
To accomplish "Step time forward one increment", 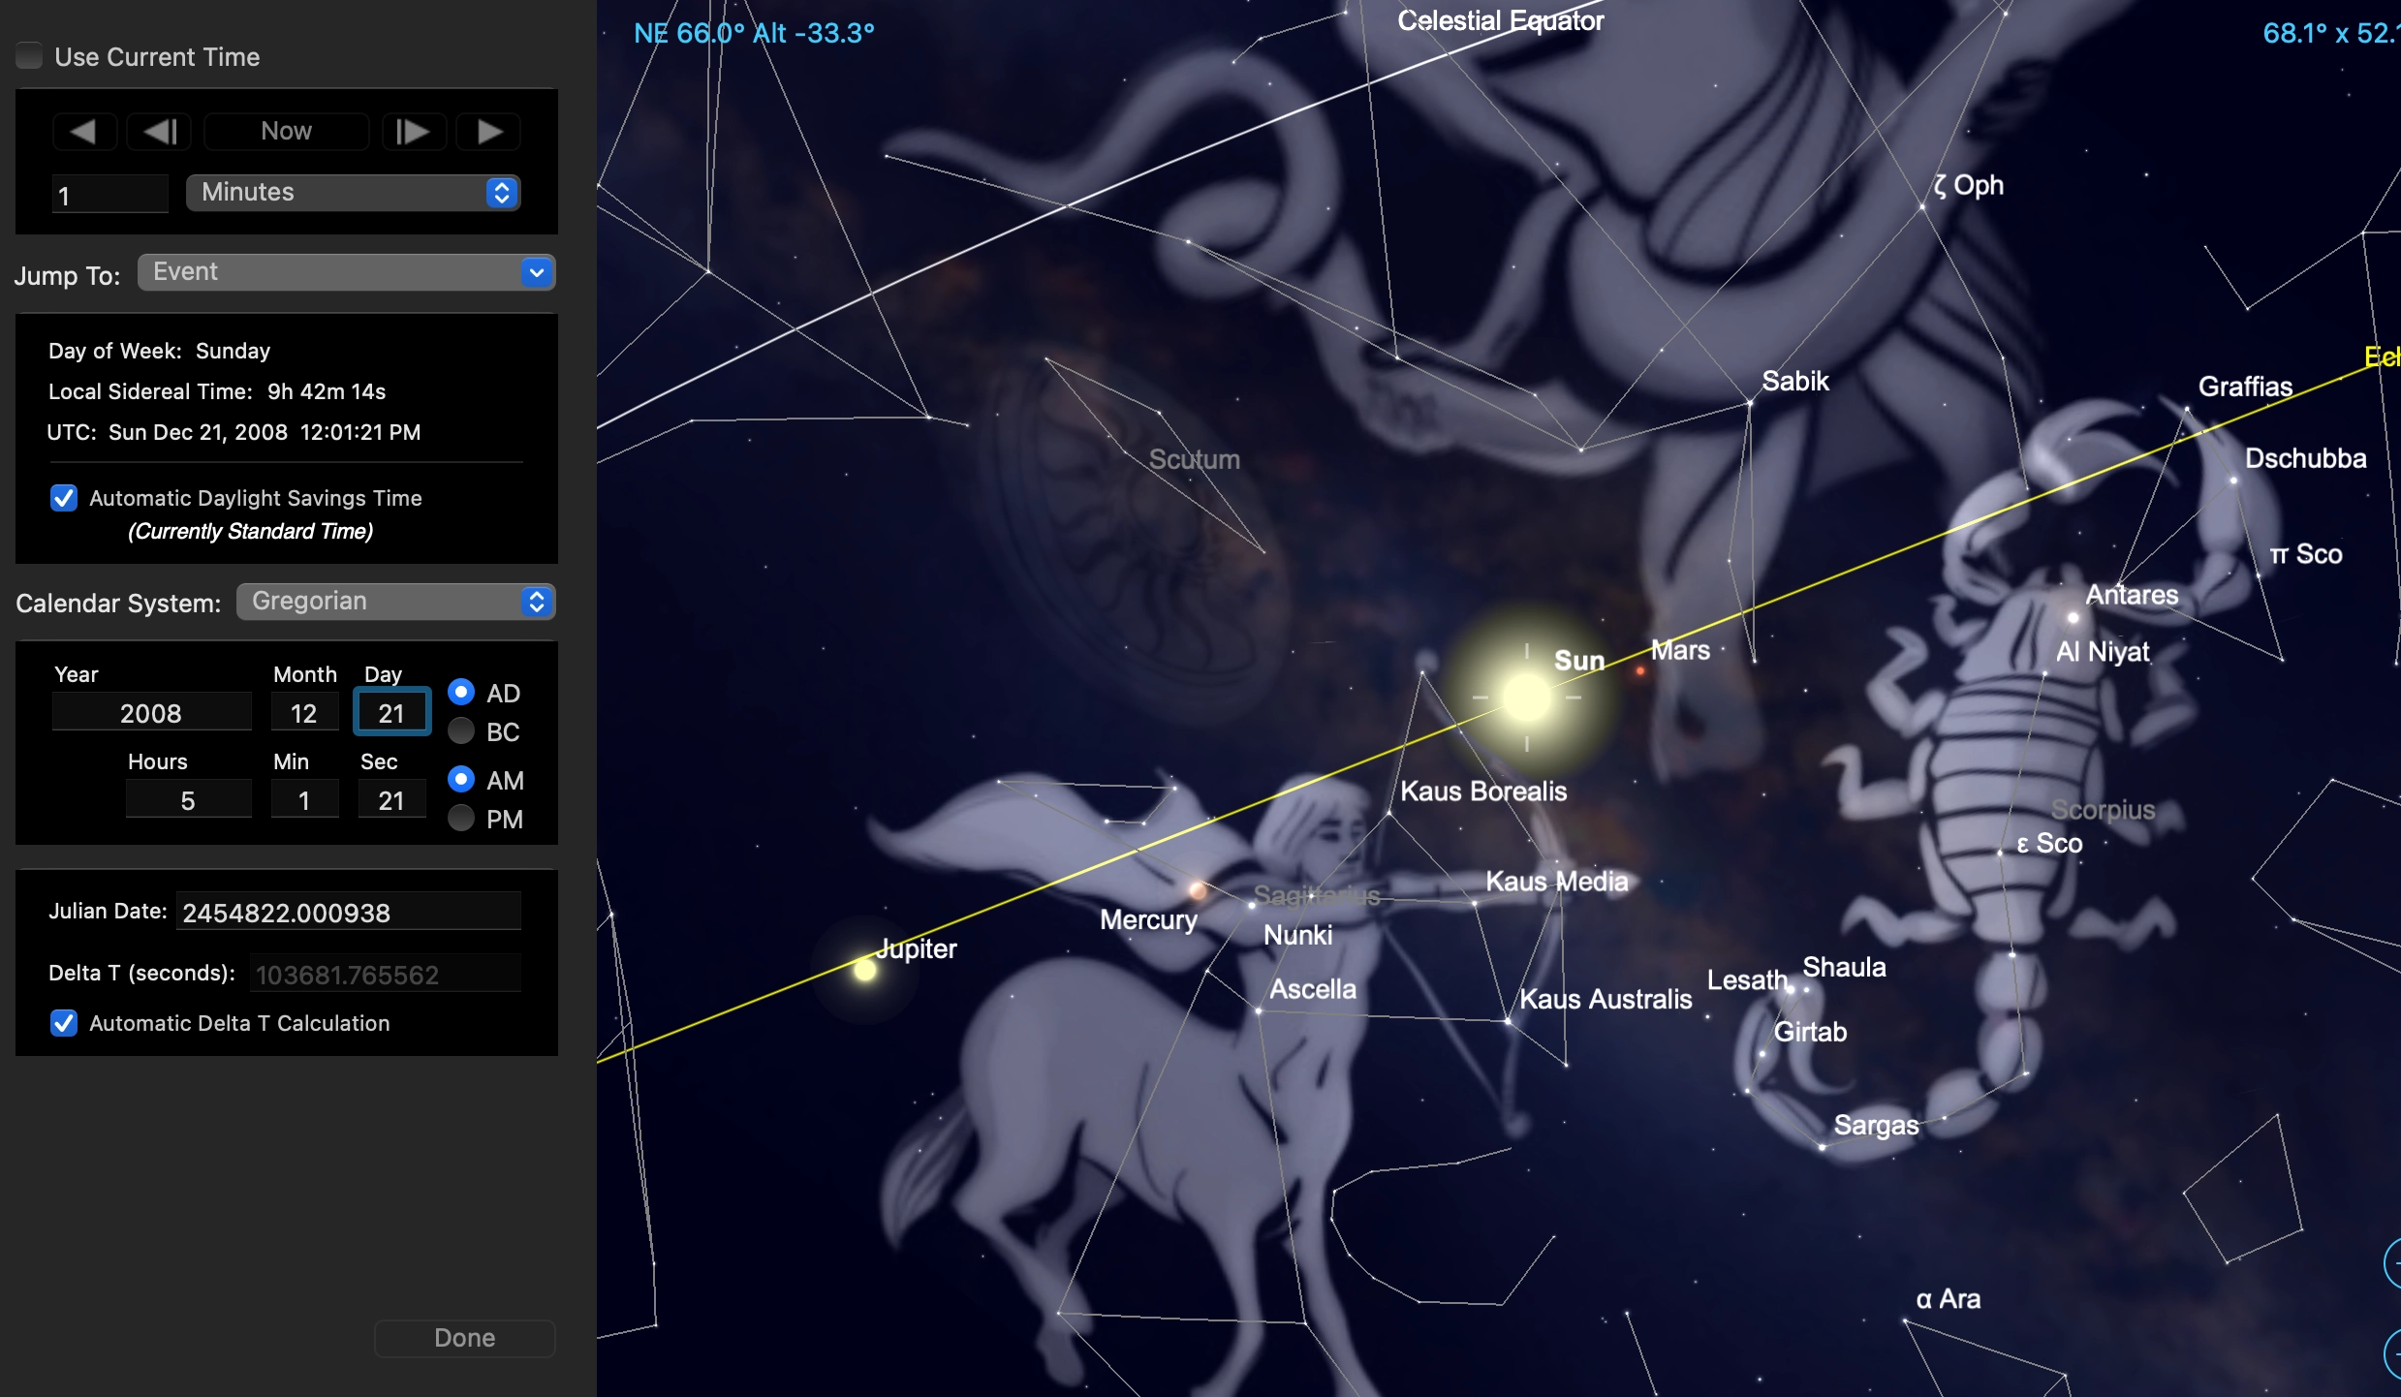I will click(x=413, y=131).
